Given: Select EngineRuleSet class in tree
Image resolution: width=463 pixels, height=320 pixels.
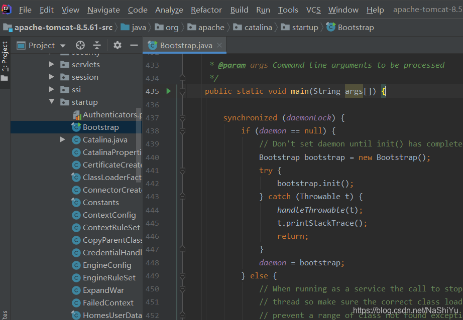Looking at the screenshot, I should click(x=103, y=277).
